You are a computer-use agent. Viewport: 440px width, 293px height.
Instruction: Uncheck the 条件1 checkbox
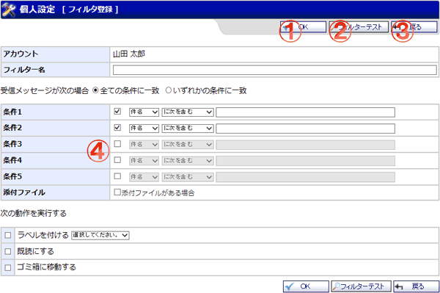click(x=117, y=111)
